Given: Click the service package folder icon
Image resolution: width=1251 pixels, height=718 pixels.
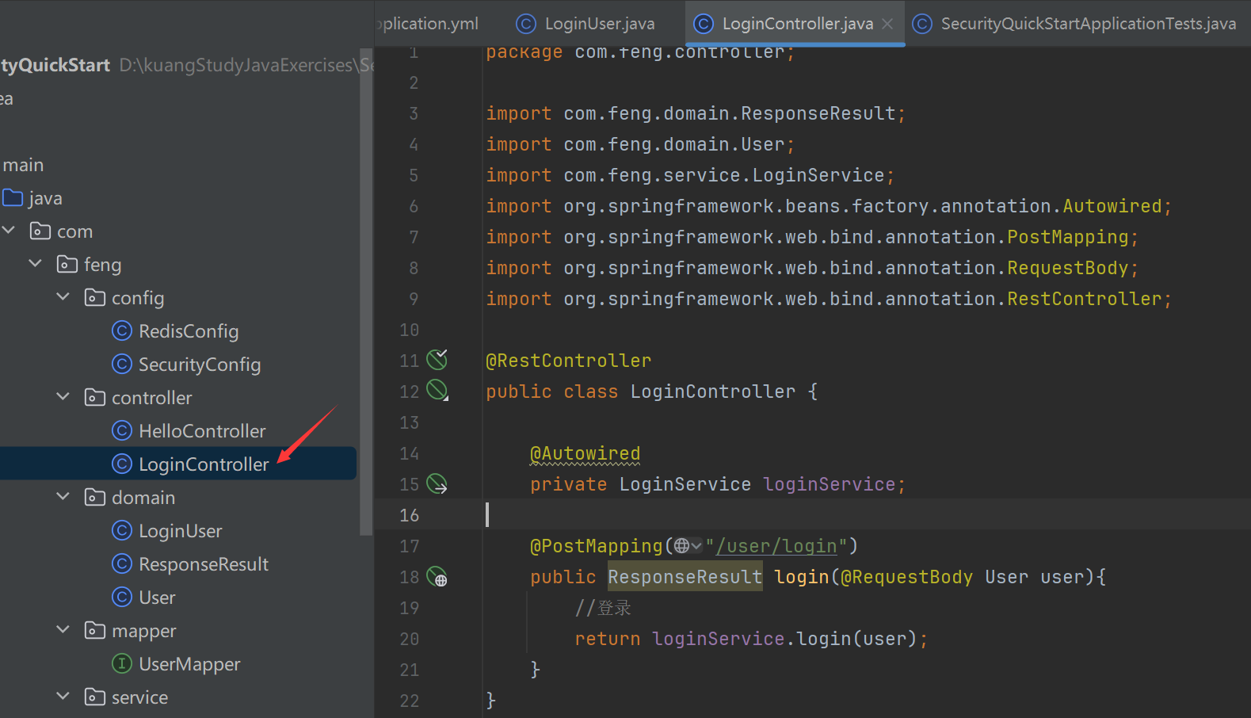Looking at the screenshot, I should tap(95, 697).
